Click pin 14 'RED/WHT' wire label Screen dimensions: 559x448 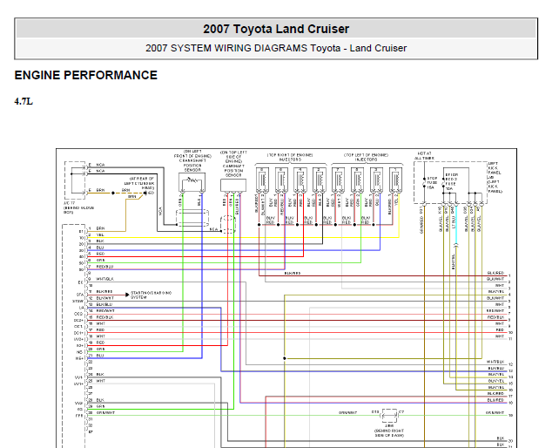click(x=105, y=311)
